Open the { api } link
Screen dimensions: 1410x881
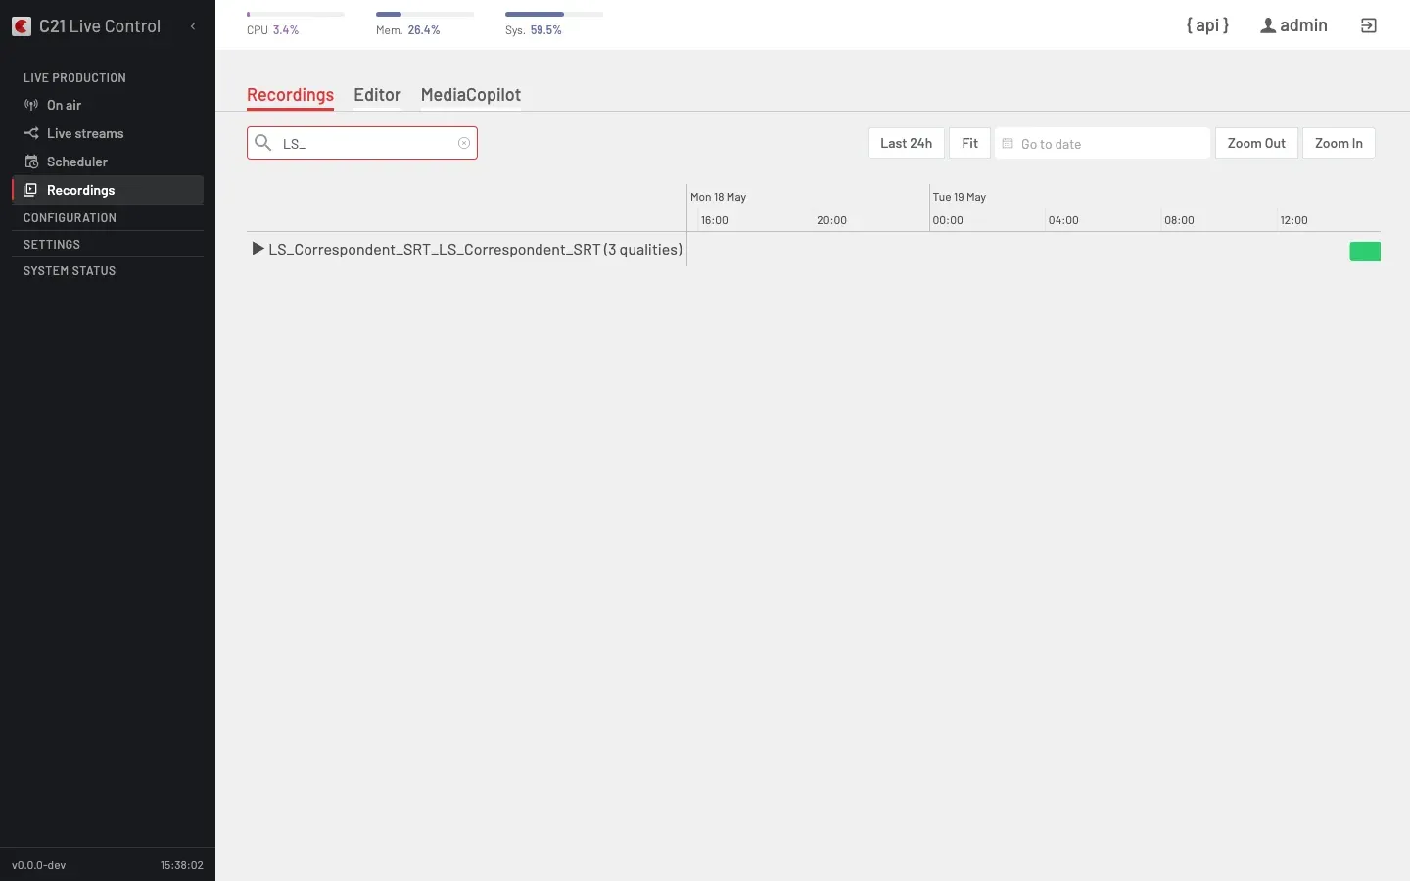1207,25
